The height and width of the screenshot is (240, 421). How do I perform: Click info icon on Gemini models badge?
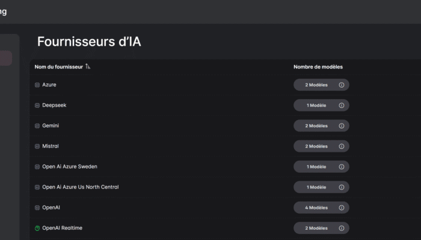(342, 126)
